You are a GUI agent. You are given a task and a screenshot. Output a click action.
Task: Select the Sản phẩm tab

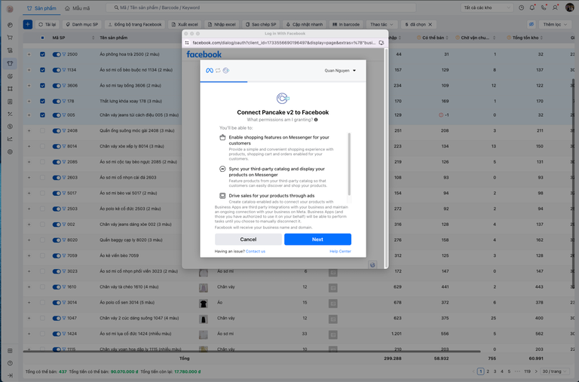[44, 8]
